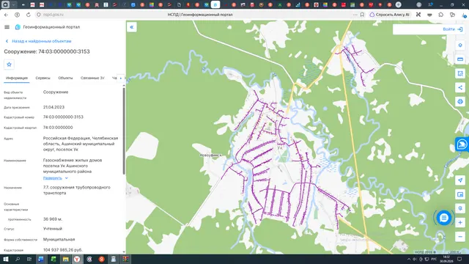Open the Связанные ЗУ tab

[x=92, y=78]
